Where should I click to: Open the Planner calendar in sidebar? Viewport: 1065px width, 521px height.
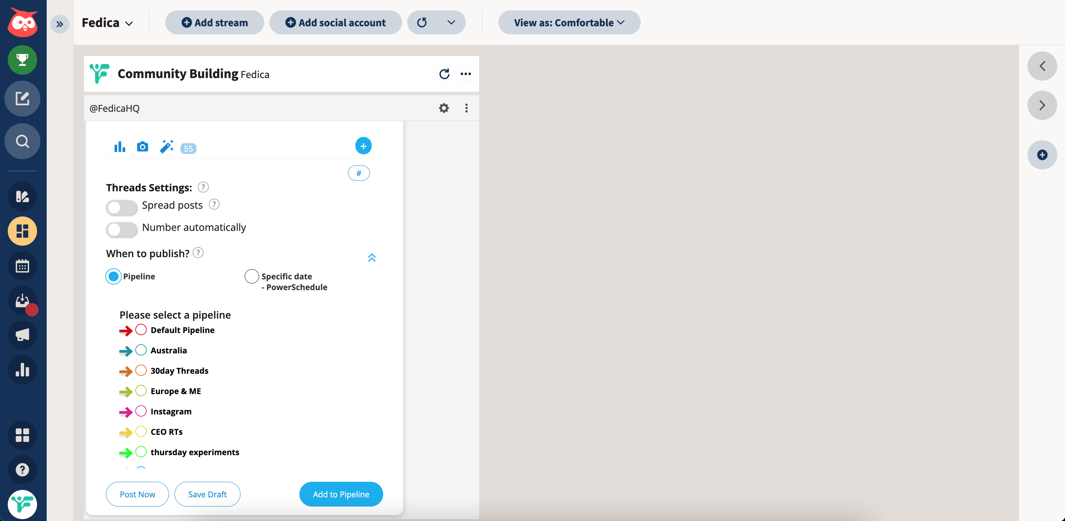tap(22, 266)
